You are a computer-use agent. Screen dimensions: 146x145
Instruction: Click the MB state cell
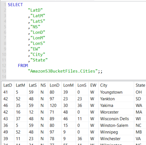pyautogui.click(x=139, y=132)
